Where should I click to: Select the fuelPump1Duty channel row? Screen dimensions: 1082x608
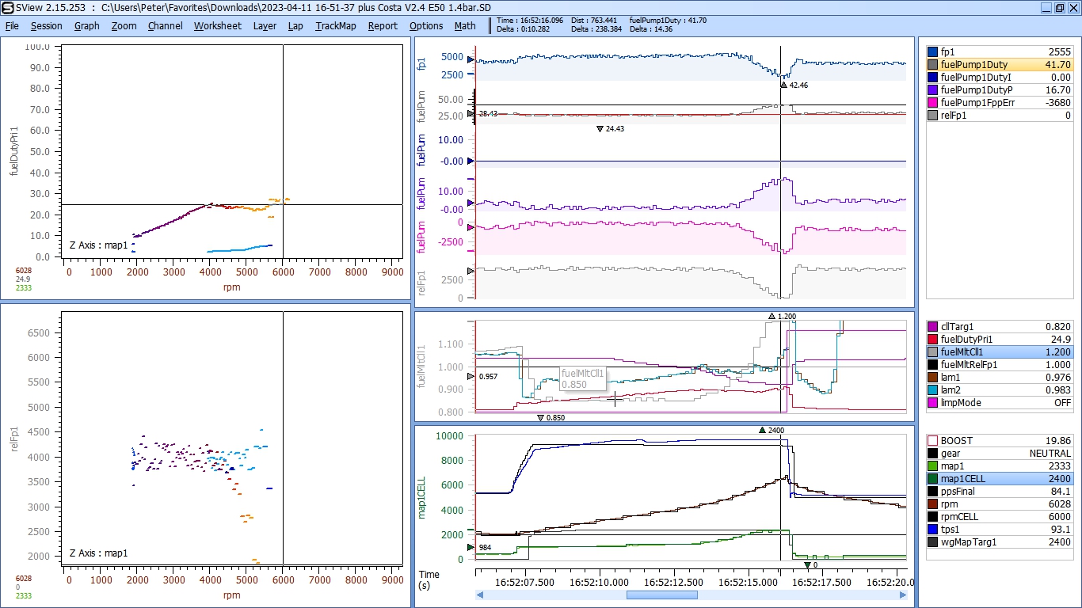click(x=1000, y=65)
